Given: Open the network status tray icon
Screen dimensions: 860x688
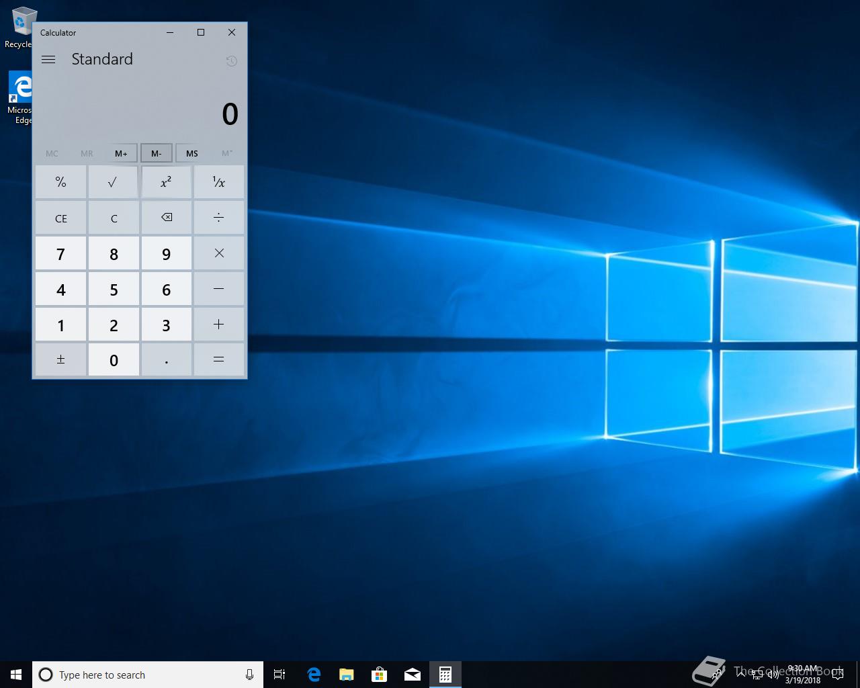Looking at the screenshot, I should (757, 675).
